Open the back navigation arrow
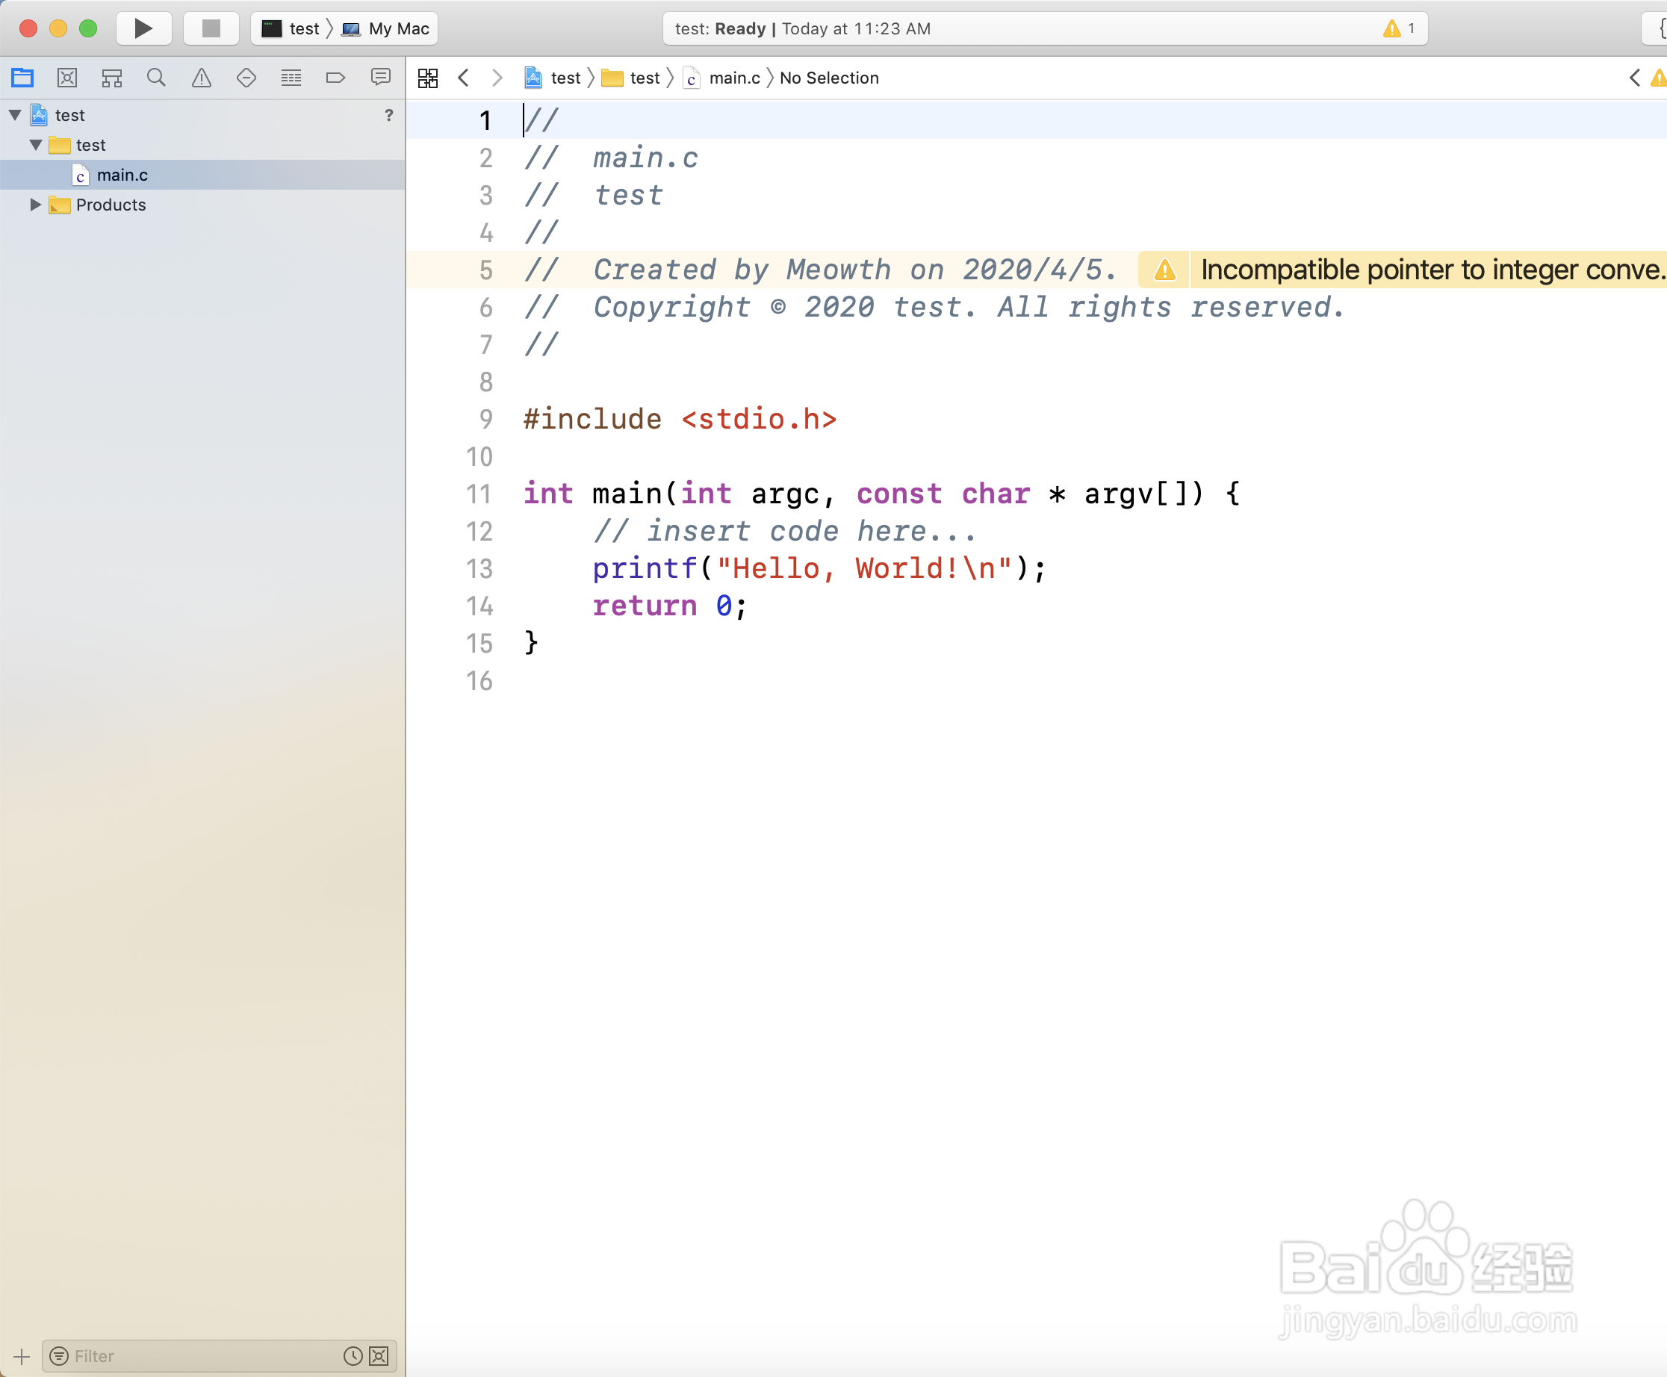 tap(464, 78)
